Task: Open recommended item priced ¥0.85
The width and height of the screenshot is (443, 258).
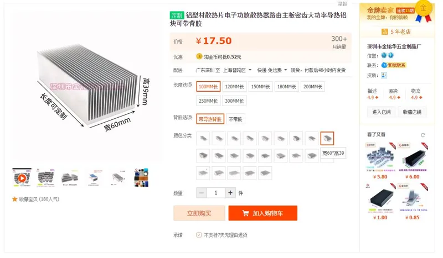Action: point(413,202)
